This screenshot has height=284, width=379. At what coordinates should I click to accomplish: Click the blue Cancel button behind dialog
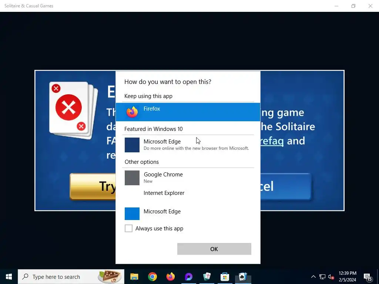pyautogui.click(x=286, y=186)
